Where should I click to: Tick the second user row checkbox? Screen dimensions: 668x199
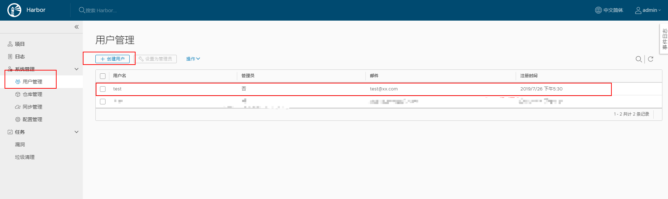click(x=103, y=102)
